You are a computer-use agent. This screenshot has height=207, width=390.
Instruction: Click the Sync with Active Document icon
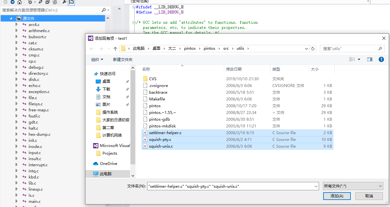point(40,3)
